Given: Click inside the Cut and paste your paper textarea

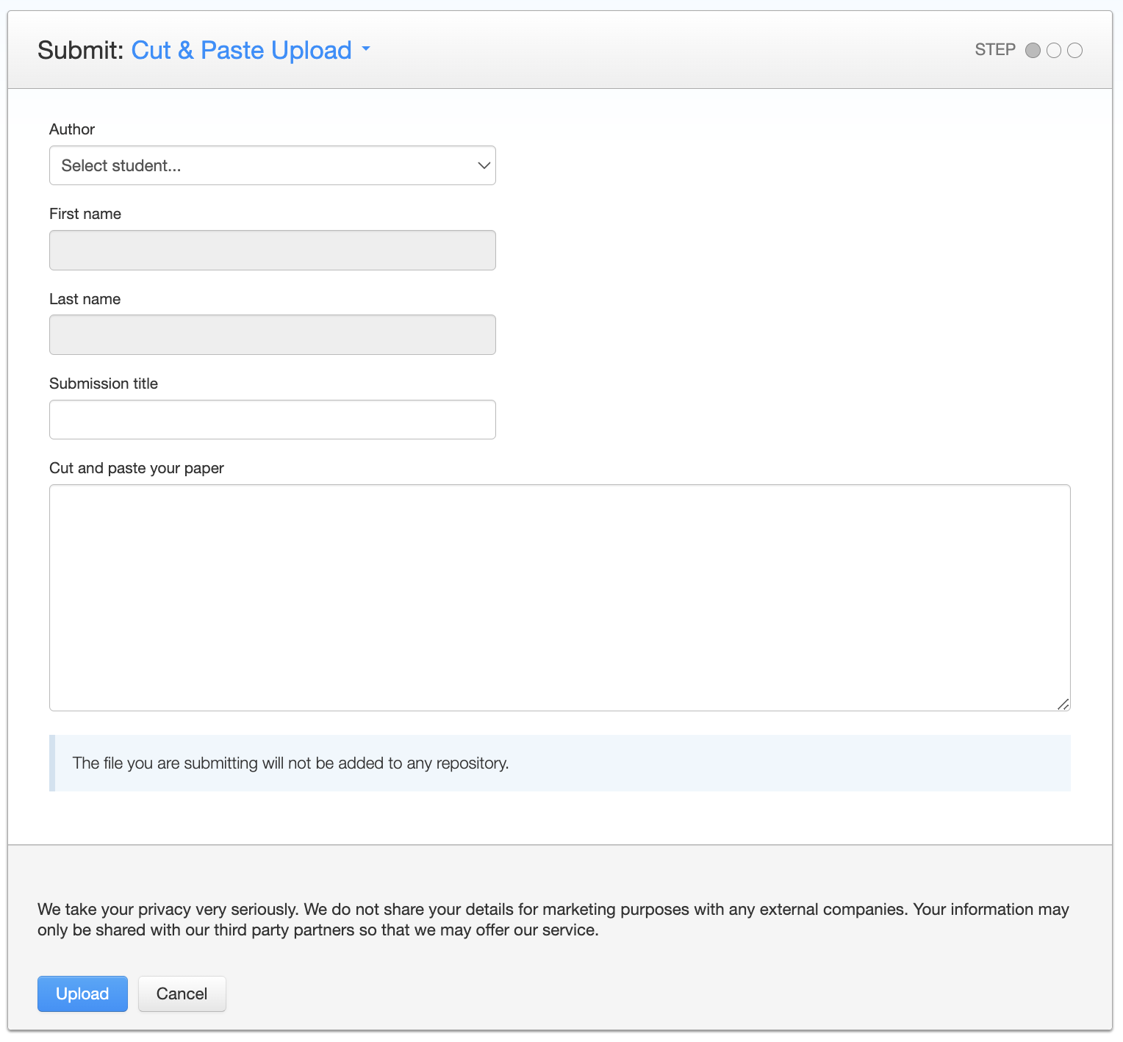Looking at the screenshot, I should coord(560,597).
